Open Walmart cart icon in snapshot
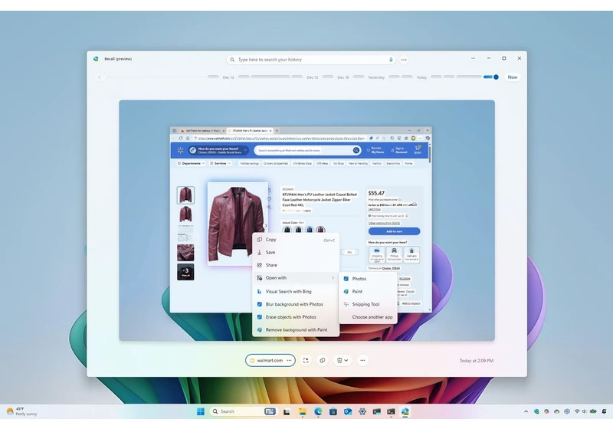613x429 pixels. click(418, 149)
